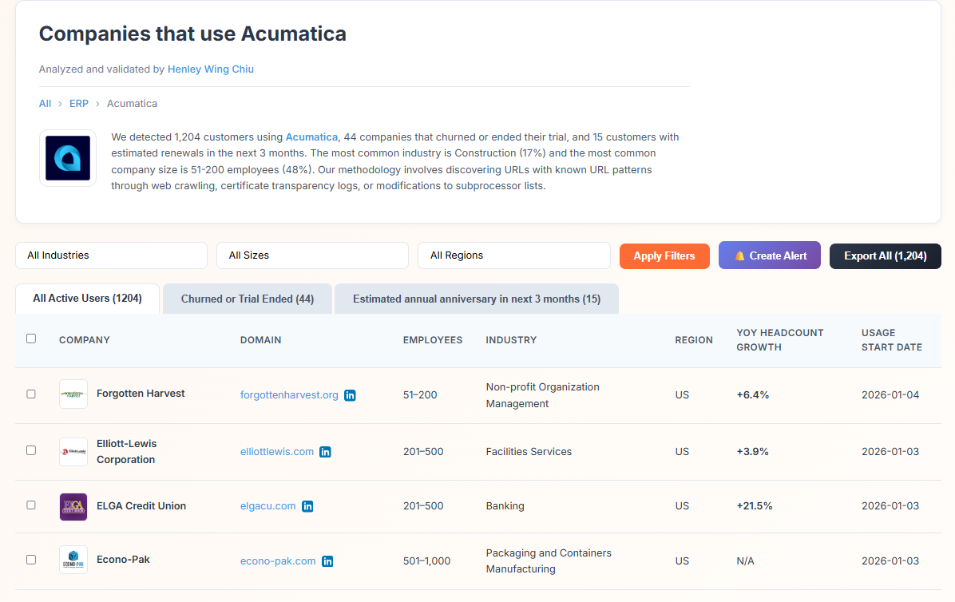Click the Forgotten Harvest company logo
This screenshot has width=955, height=602.
tap(73, 394)
